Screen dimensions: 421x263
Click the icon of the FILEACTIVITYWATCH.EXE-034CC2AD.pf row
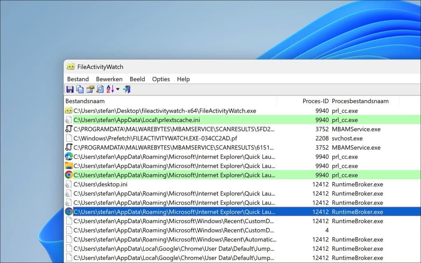(69, 138)
